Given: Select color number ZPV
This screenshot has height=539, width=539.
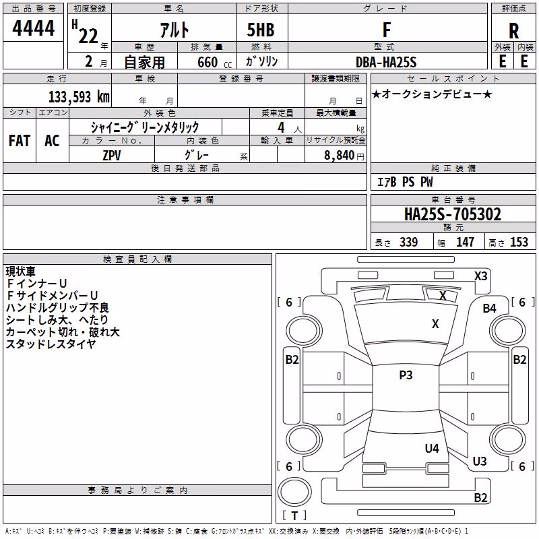Looking at the screenshot, I should pos(112,155).
